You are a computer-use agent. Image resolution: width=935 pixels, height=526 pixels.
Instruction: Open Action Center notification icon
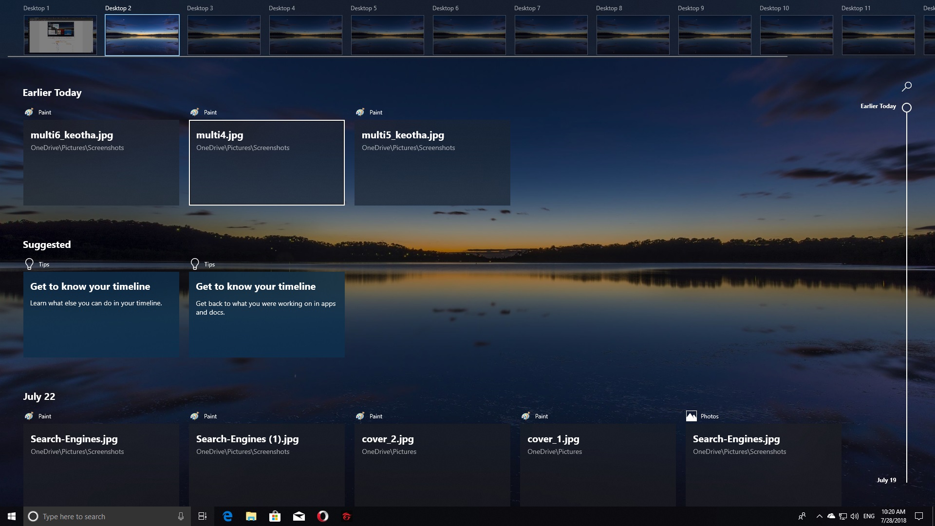click(x=919, y=516)
